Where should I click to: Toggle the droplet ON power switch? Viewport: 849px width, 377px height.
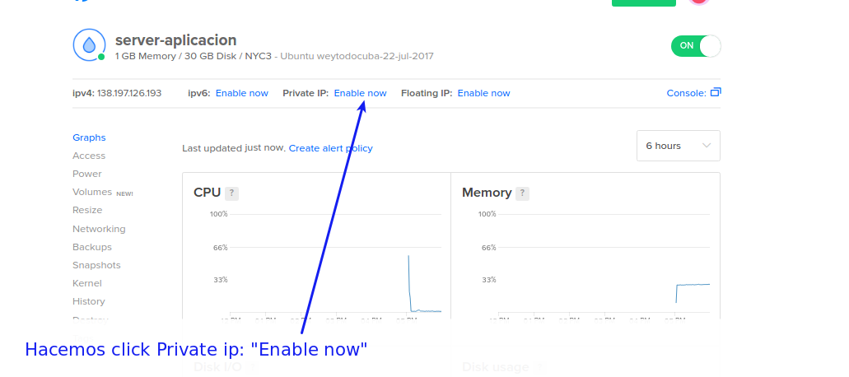click(696, 46)
